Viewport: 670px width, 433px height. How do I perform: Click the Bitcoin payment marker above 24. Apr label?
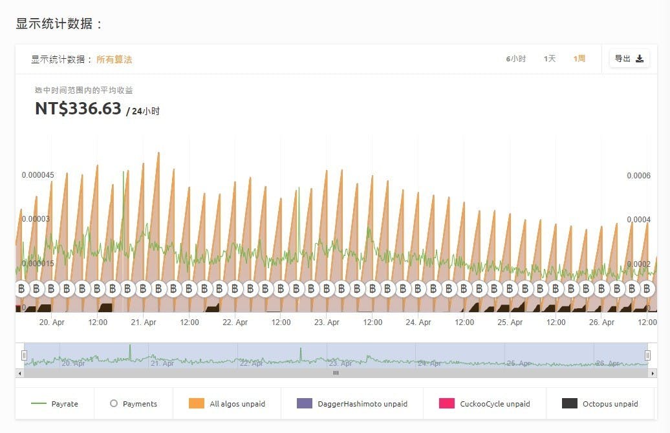click(418, 289)
